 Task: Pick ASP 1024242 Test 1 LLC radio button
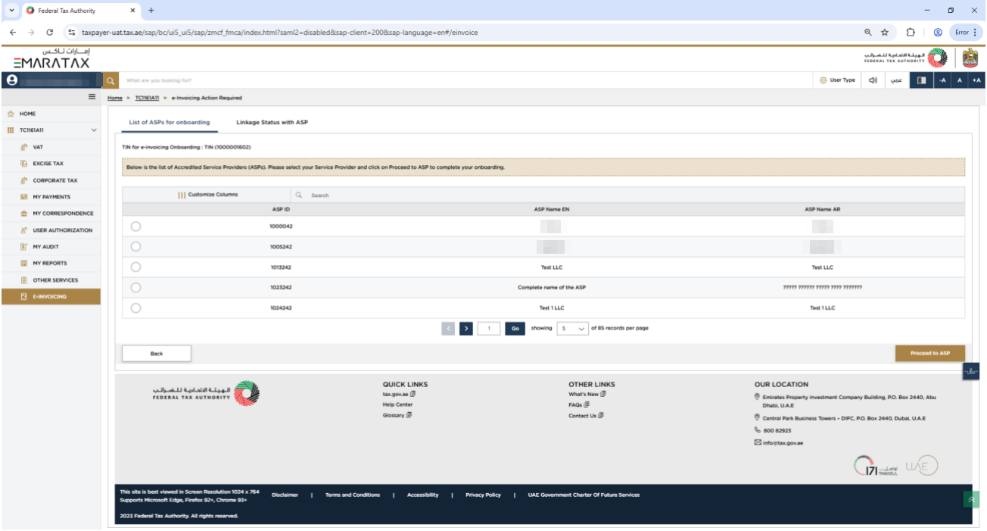click(x=135, y=308)
